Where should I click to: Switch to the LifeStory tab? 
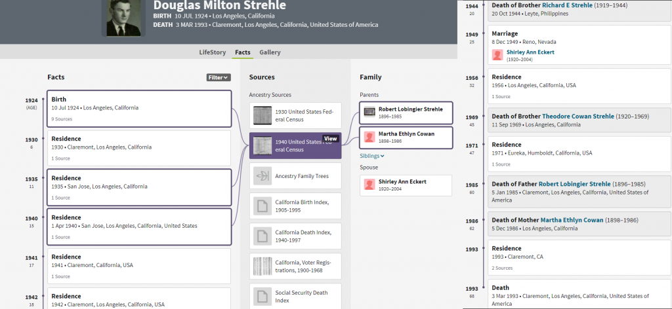click(213, 52)
